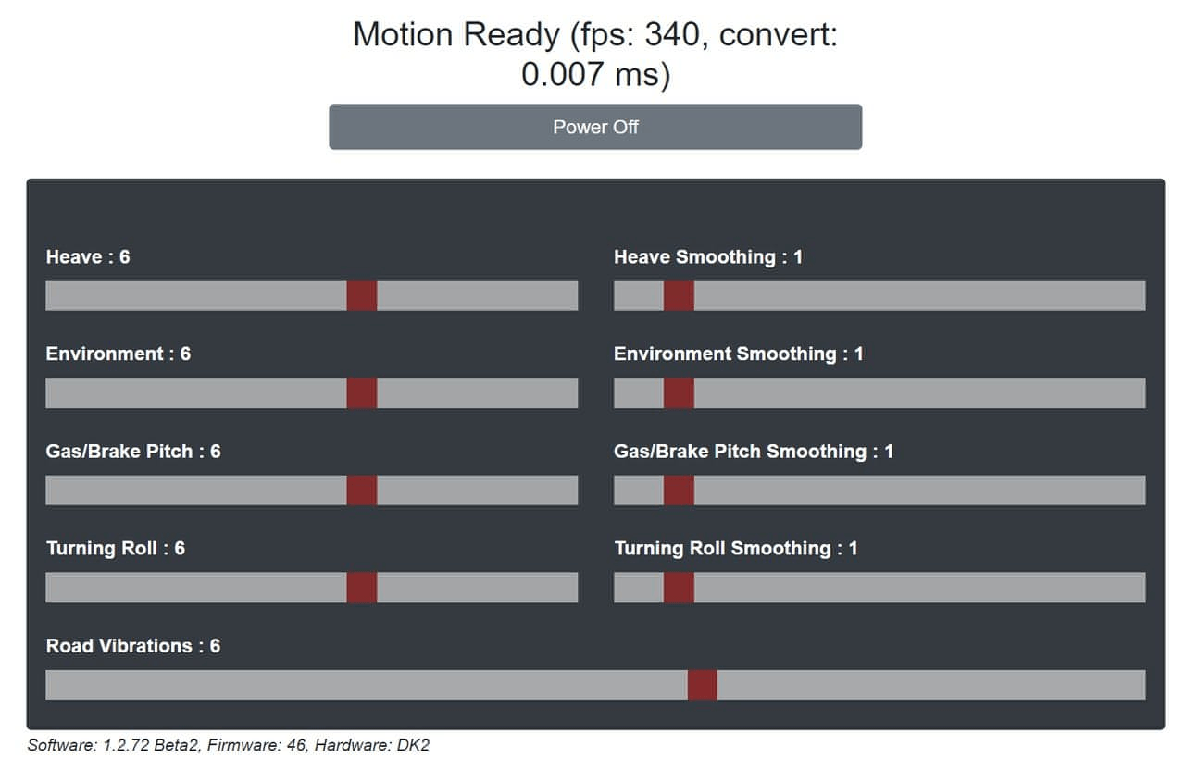Click the Turning Roll slider handle
Screen dimensions: 1185x770
click(362, 588)
